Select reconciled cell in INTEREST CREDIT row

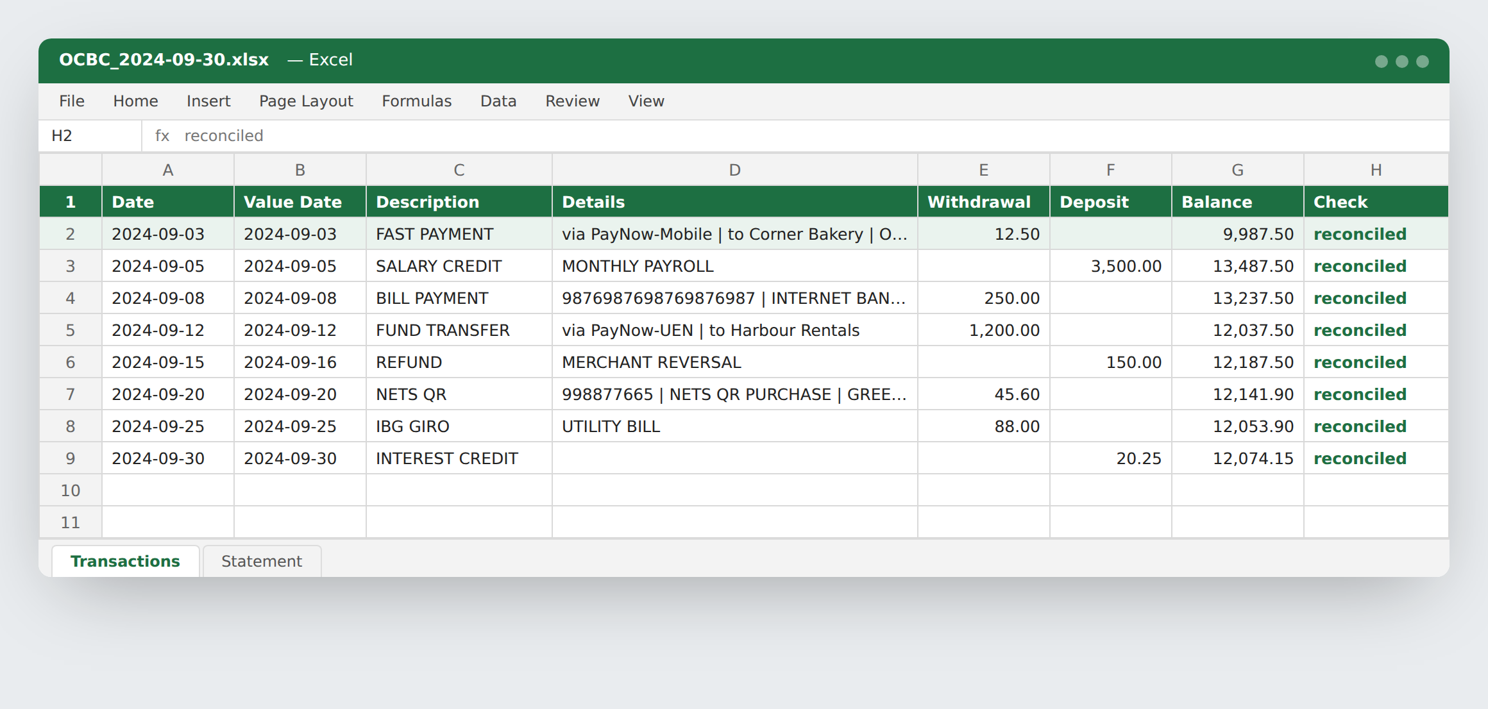pyautogui.click(x=1376, y=458)
